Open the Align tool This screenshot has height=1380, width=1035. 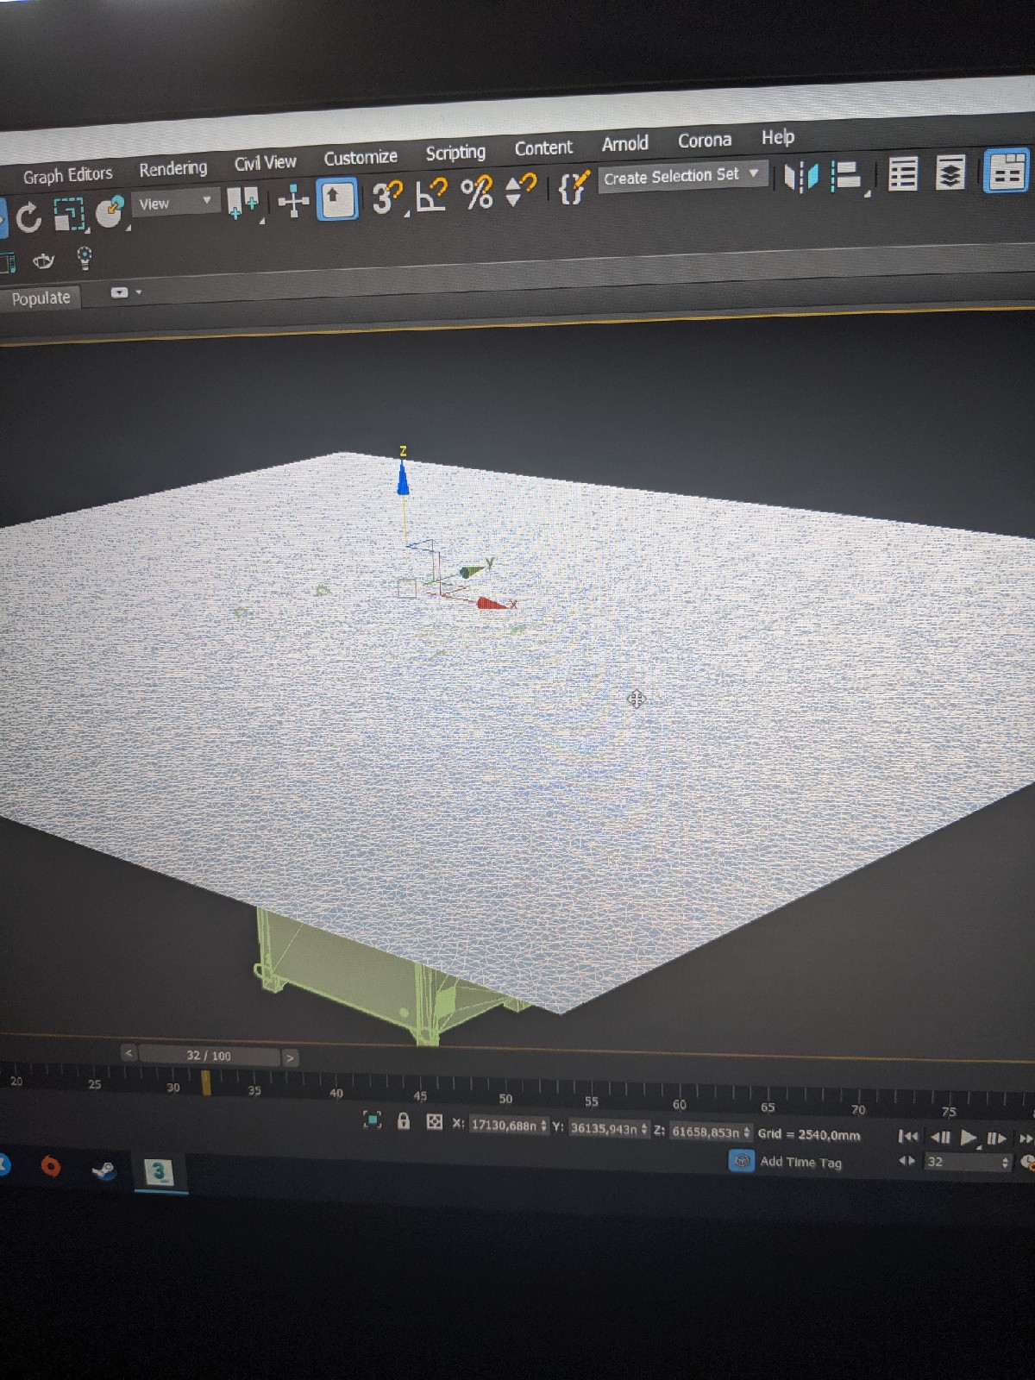pos(847,176)
